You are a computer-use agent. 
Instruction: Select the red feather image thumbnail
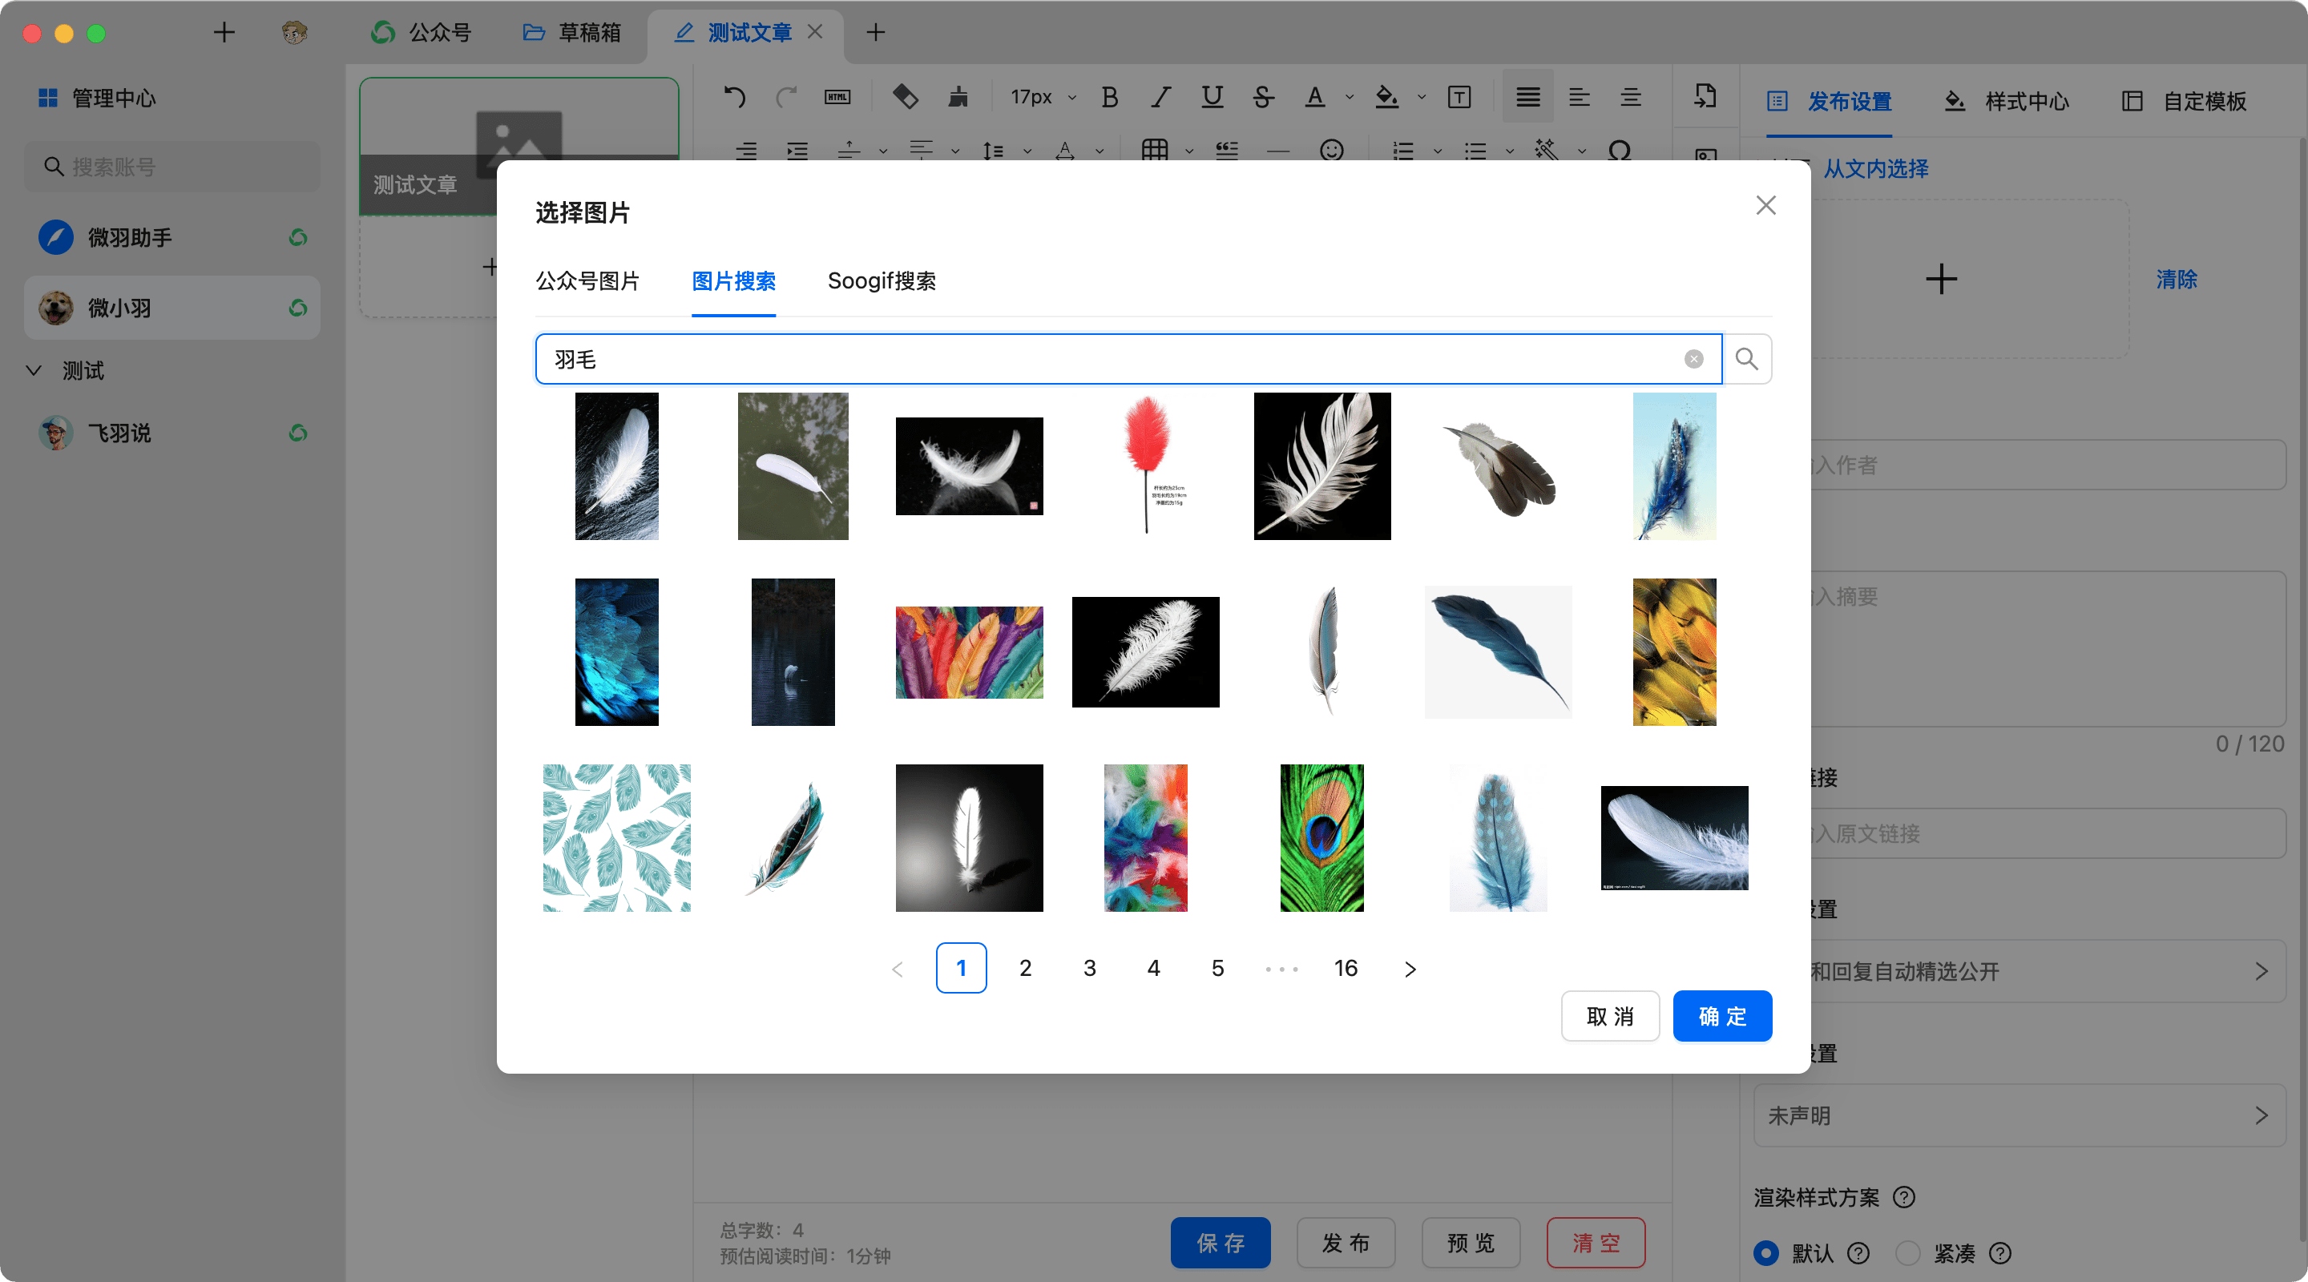1146,466
